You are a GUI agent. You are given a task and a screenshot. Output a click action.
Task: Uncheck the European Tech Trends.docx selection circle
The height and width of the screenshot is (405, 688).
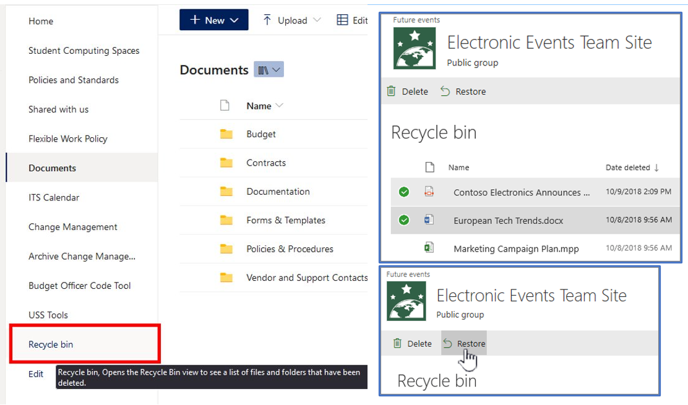404,220
